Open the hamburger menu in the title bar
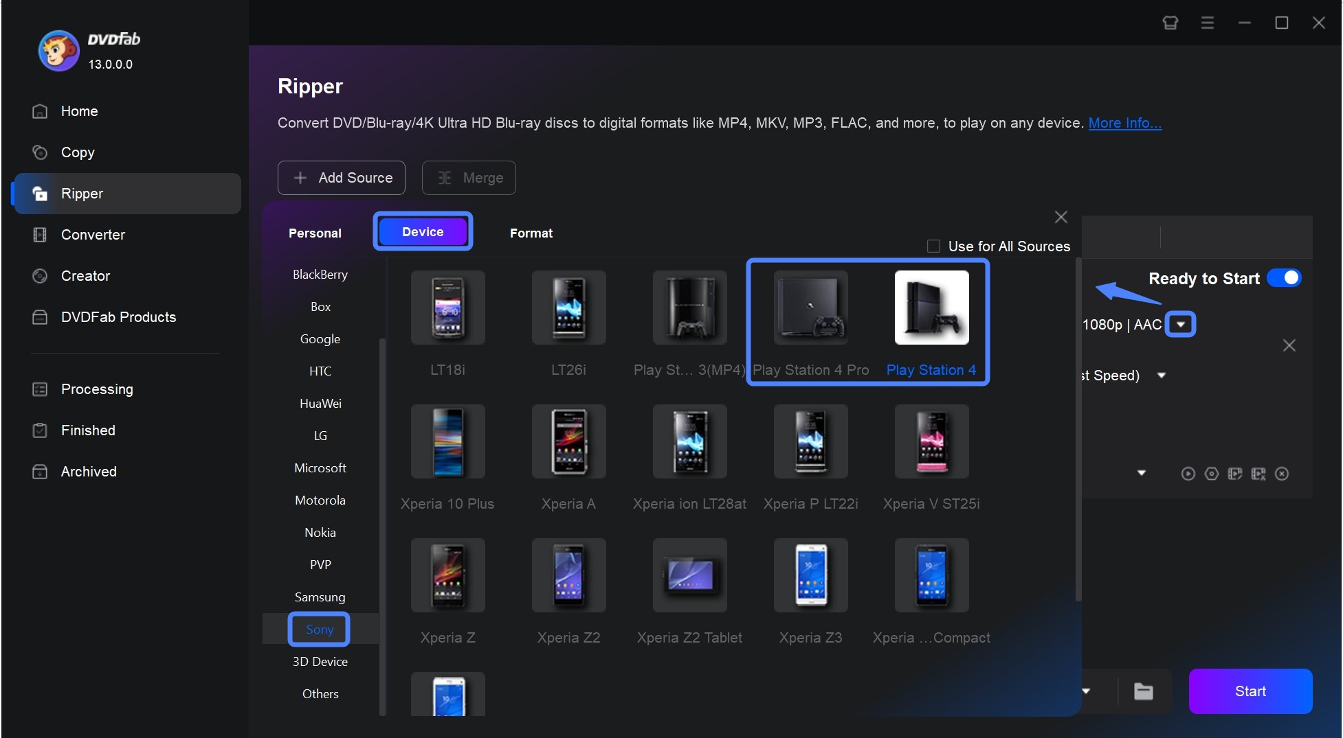 pyautogui.click(x=1207, y=23)
